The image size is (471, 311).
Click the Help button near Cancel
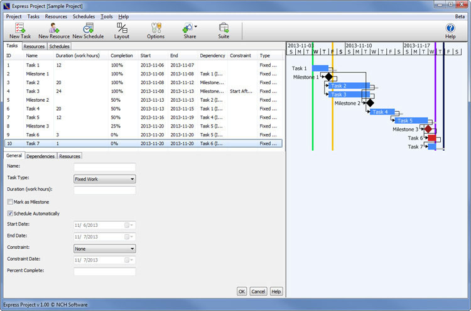click(x=276, y=292)
